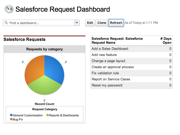
Task: Click the Requests by category chart title
Action: click(x=44, y=49)
